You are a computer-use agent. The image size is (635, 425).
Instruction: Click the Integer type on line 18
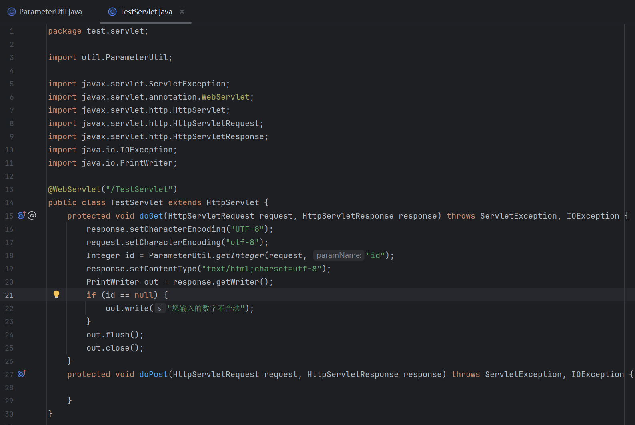pos(103,255)
